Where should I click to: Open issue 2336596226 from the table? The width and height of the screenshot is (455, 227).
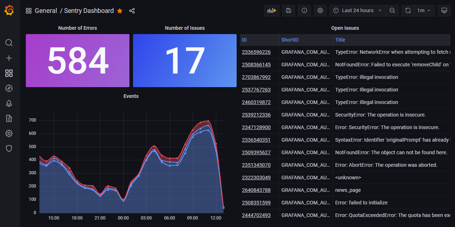pos(256,52)
